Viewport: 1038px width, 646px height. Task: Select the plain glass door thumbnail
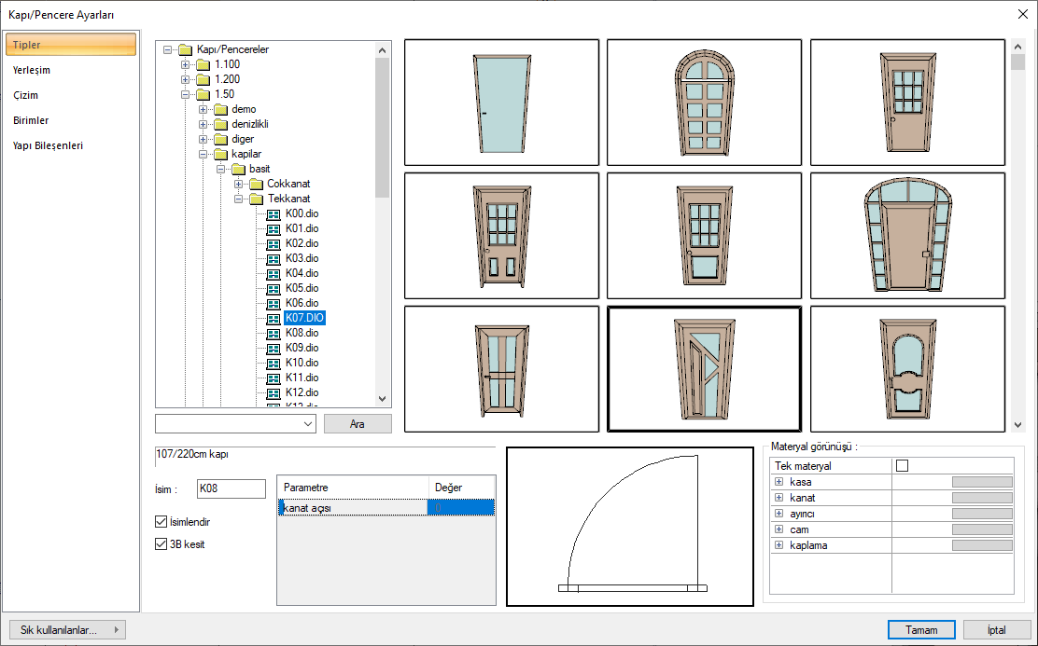click(501, 103)
